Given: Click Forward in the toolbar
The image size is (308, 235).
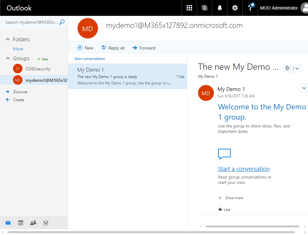Looking at the screenshot, I should 144,48.
